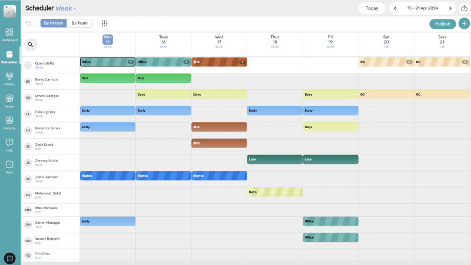
Task: Switch to By Team view
Action: [x=79, y=24]
